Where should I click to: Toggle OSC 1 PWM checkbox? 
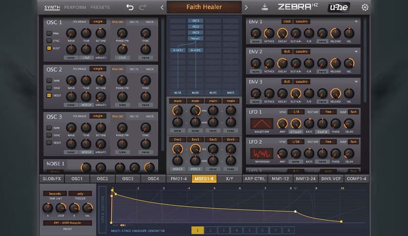pos(49,33)
